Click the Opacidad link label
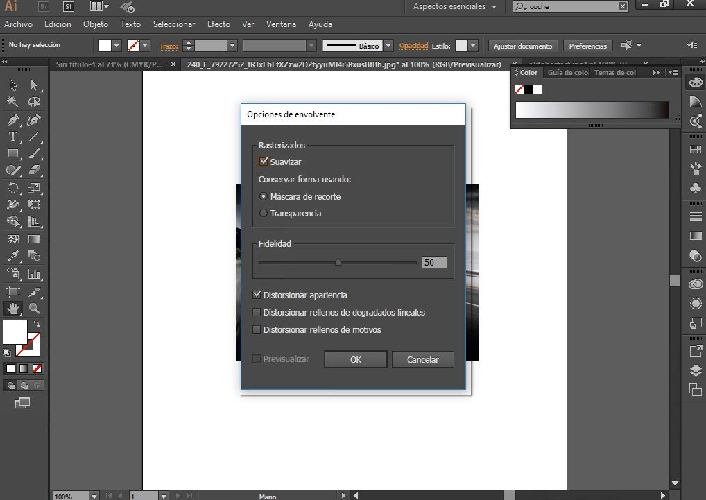 413,46
